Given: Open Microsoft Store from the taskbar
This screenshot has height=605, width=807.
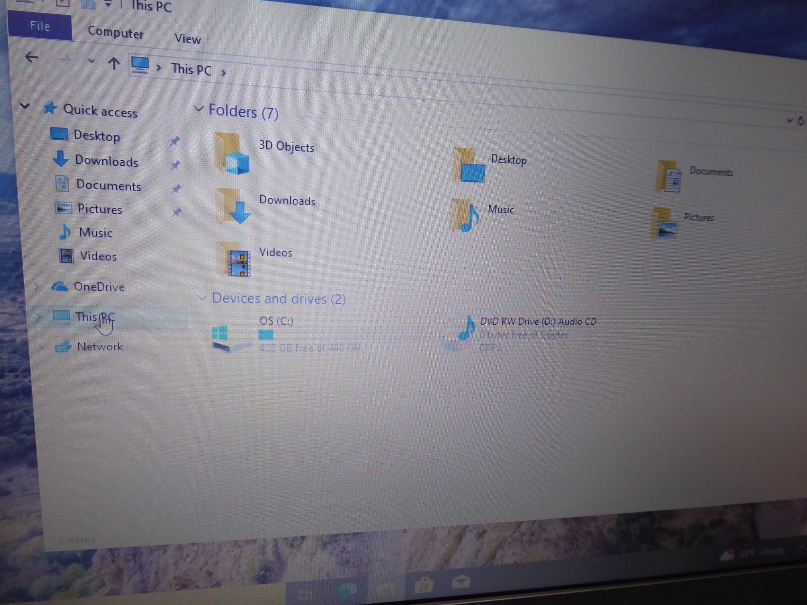Looking at the screenshot, I should pos(424,585).
